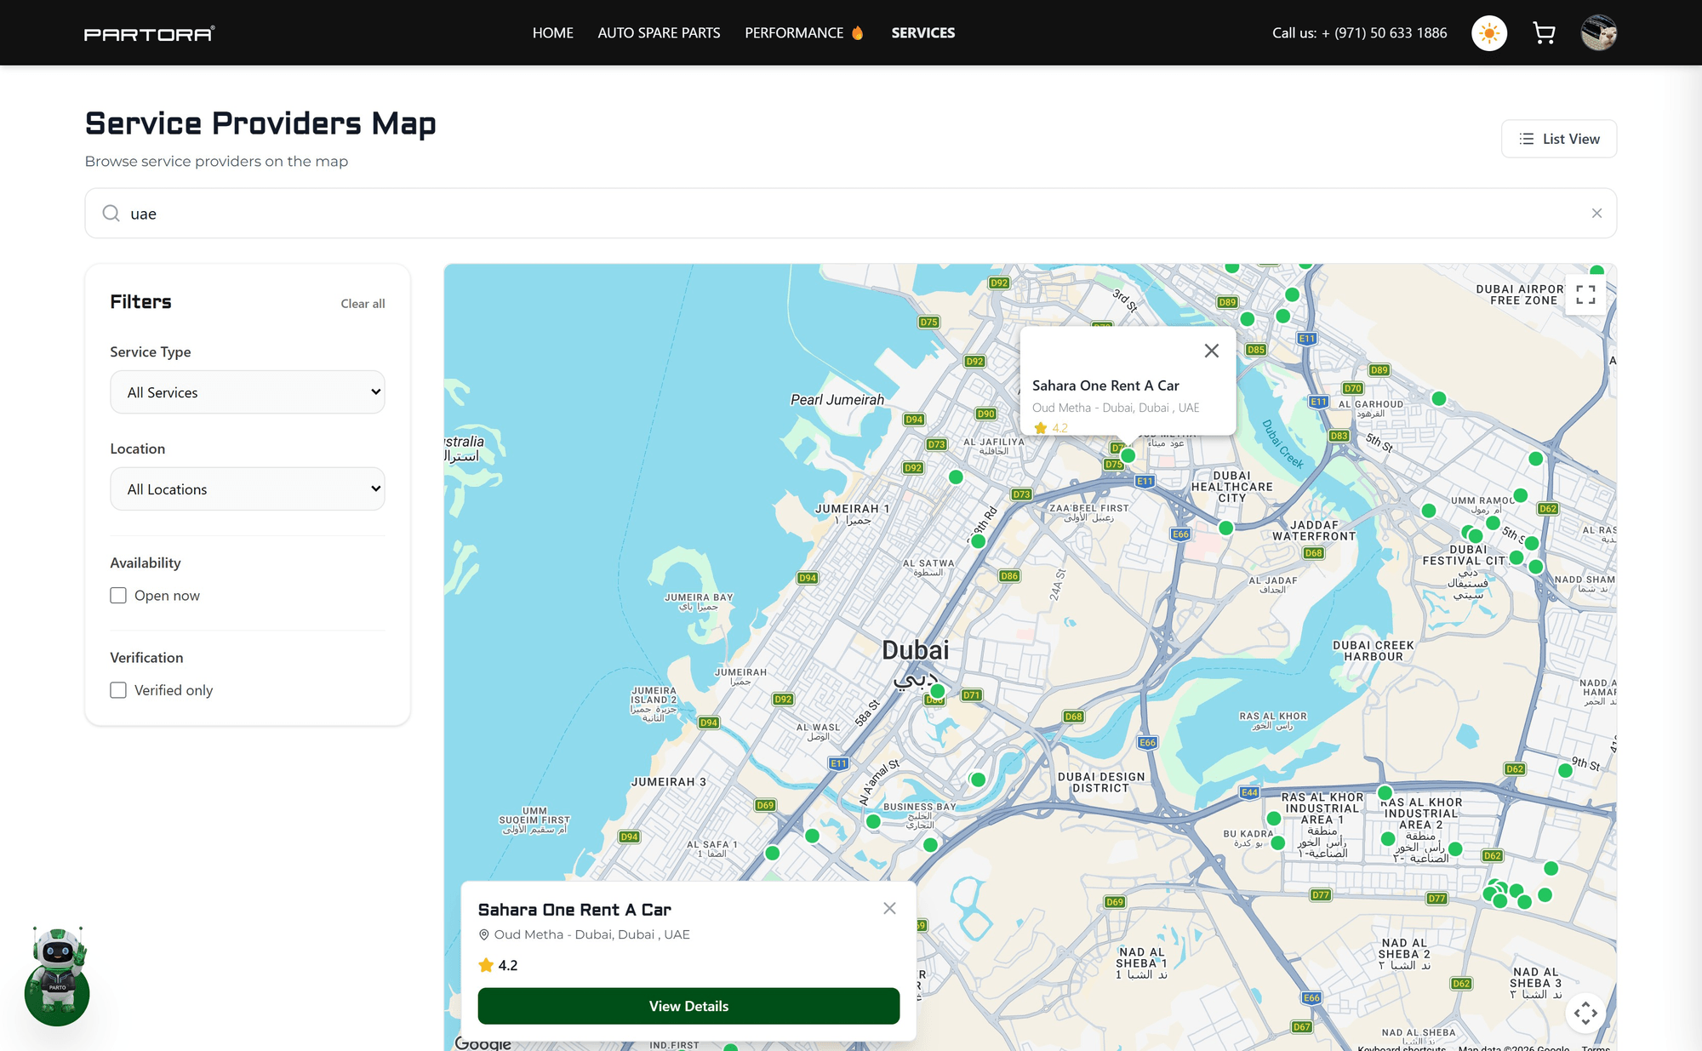1702x1051 pixels.
Task: Click the Pearl Jumeirah map label
Action: pos(837,400)
